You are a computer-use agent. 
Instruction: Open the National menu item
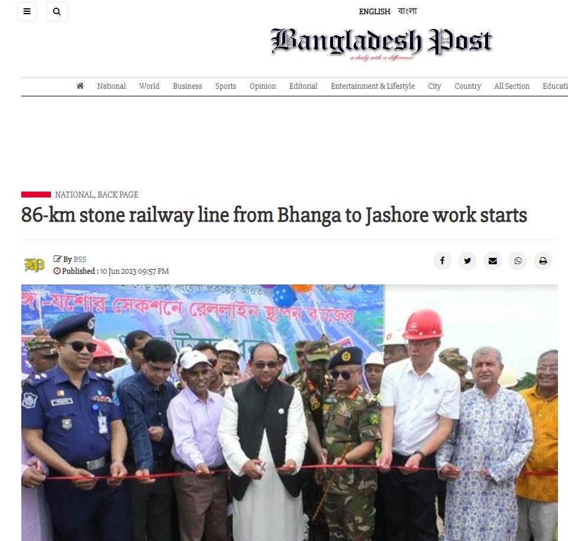[x=111, y=86]
